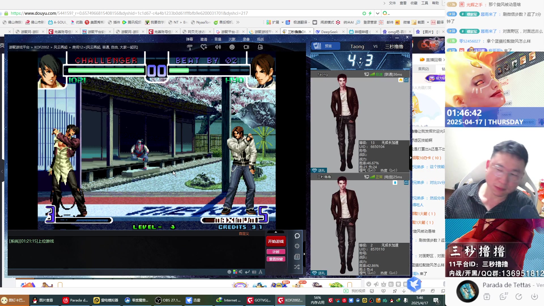
Task: Open the emoji smiley in chat toolbar
Action: [229, 272]
